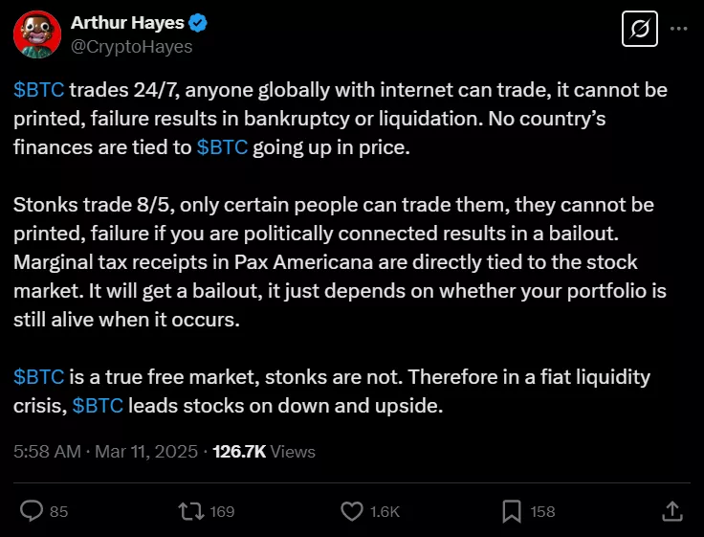Click the 1.6K likes count
This screenshot has height=537, width=704.
point(384,512)
